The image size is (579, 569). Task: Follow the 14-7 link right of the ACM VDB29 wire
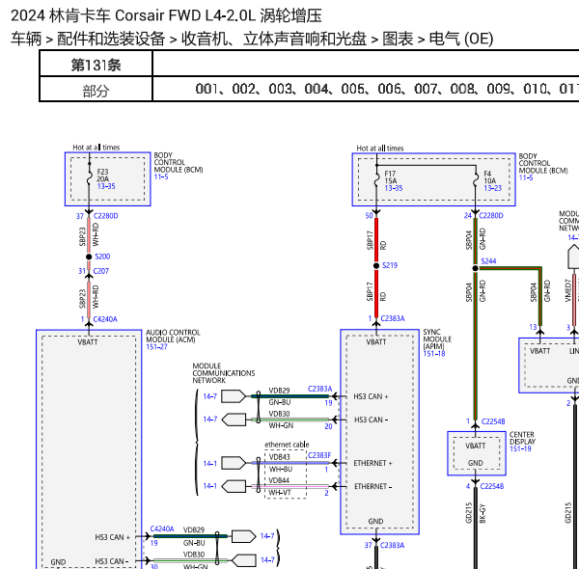267,536
